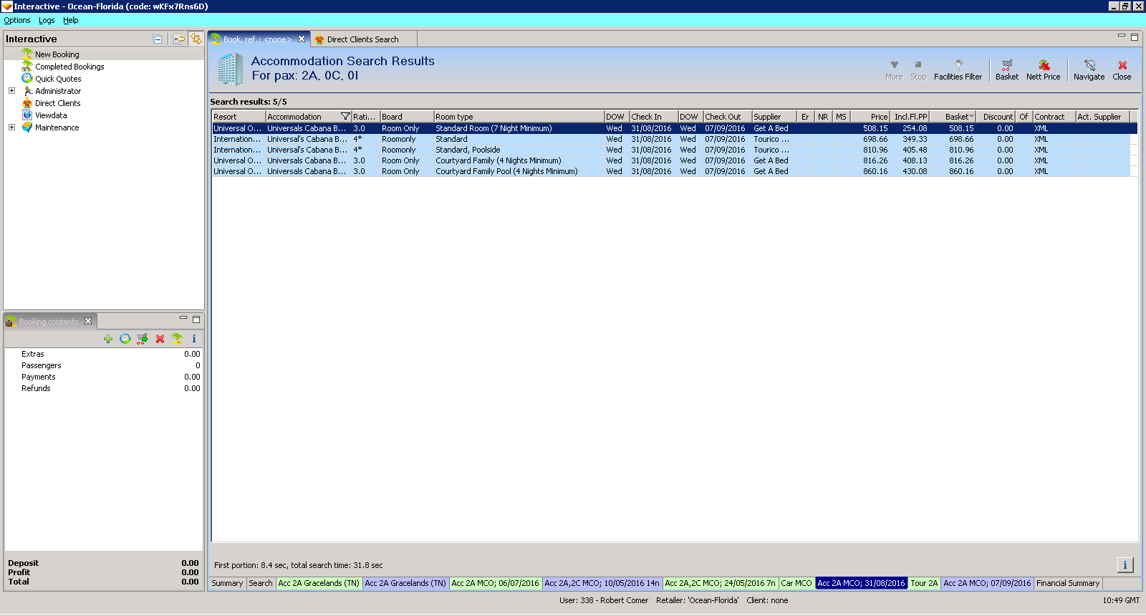Open the Basket cart icon in toolbar
Viewport: 1146px width, 616px height.
point(1006,65)
